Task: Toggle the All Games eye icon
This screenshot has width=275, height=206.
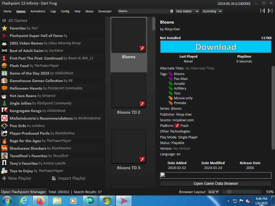Action: click(4, 20)
